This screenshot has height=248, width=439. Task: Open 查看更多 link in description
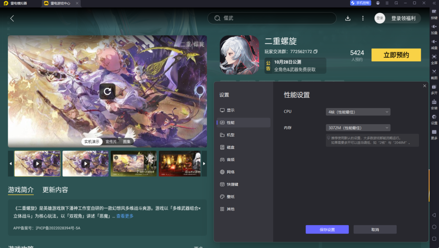coord(125,216)
